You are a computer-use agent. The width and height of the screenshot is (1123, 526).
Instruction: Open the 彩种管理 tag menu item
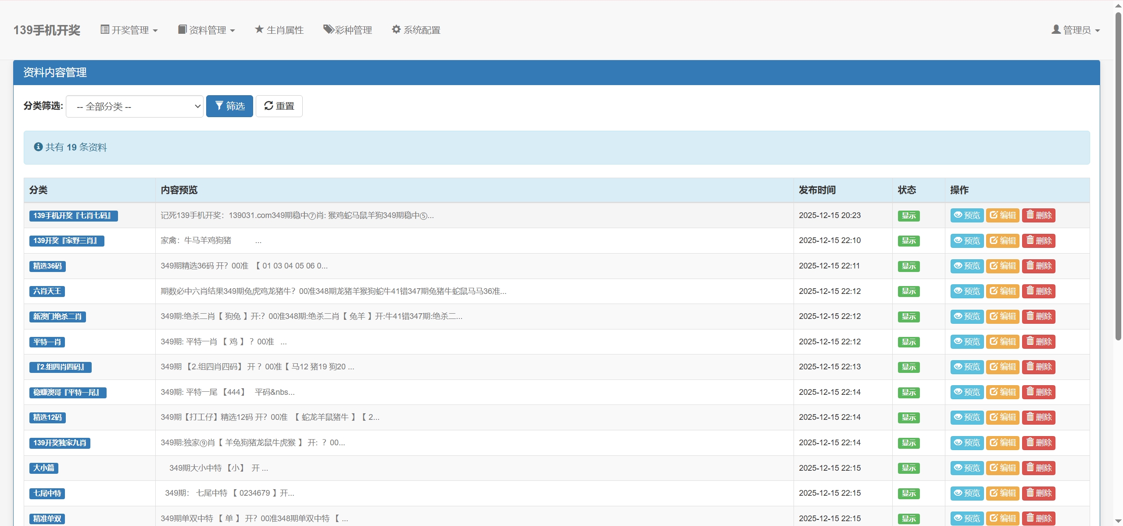coord(347,30)
